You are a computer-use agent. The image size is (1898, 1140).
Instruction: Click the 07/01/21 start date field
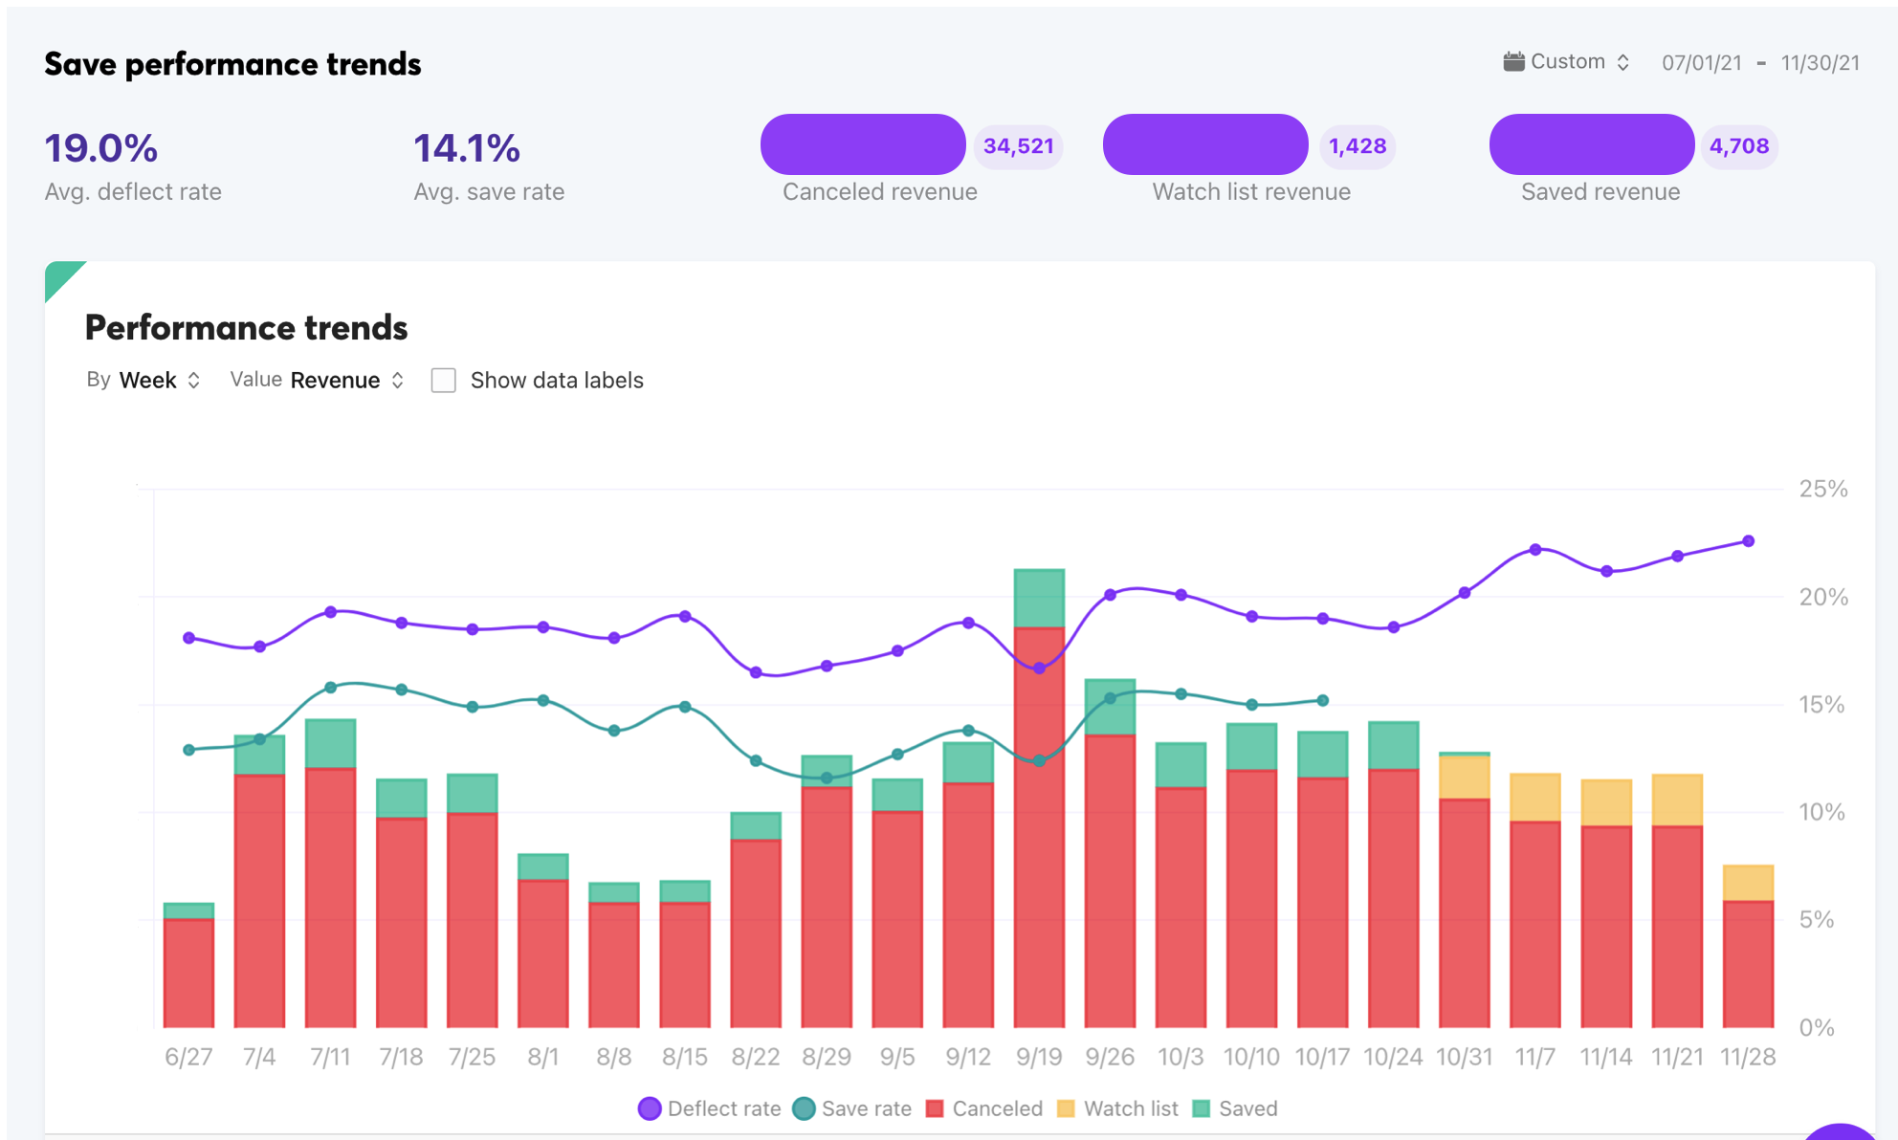pos(1701,63)
